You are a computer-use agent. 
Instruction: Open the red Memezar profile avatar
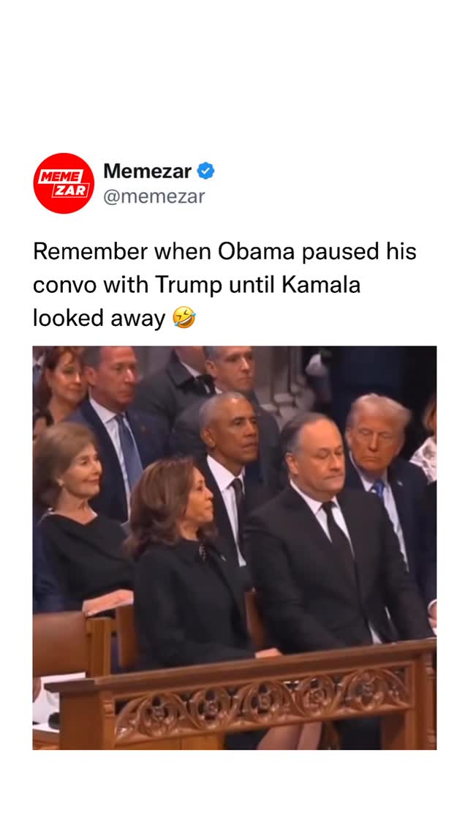pyautogui.click(x=64, y=183)
